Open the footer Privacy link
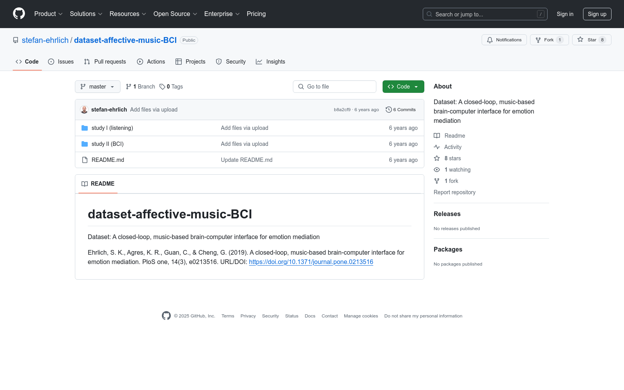 [248, 316]
